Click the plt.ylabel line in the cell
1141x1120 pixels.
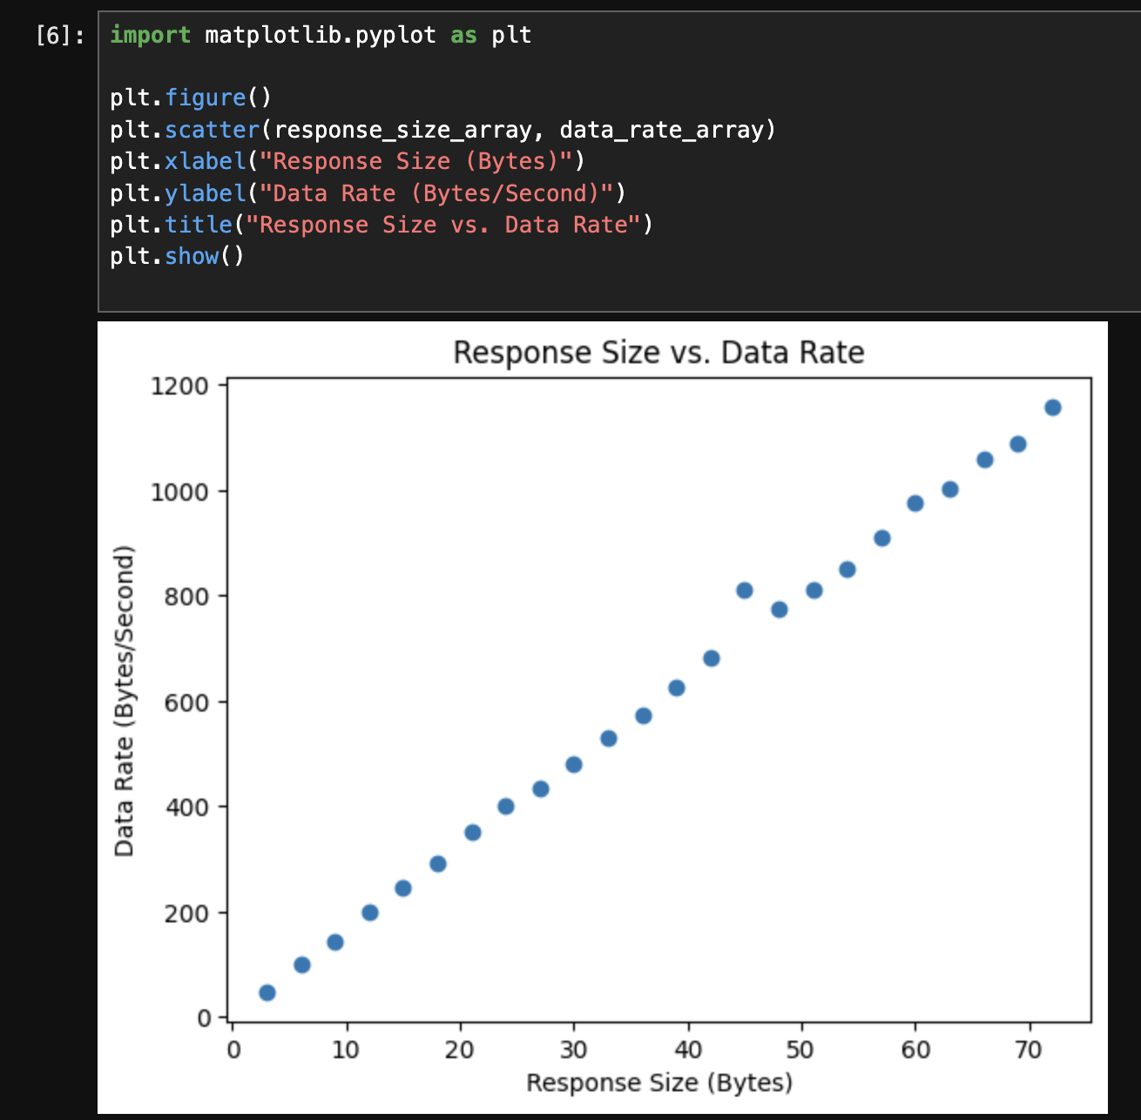tap(367, 193)
